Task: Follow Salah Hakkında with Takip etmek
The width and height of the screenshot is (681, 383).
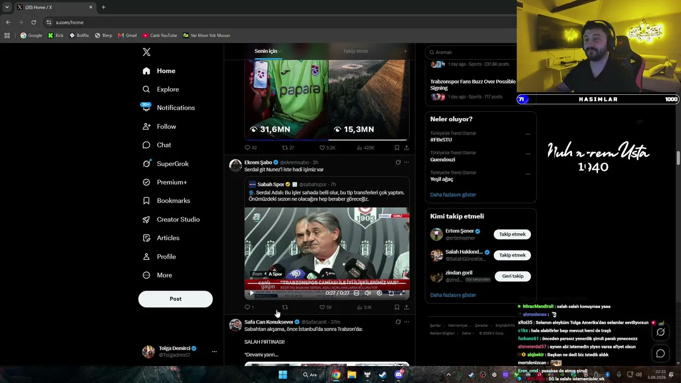Action: pos(512,255)
